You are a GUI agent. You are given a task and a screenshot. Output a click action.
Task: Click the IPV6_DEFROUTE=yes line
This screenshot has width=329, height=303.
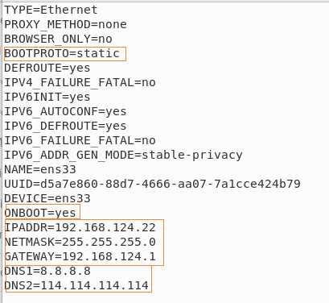coord(65,126)
